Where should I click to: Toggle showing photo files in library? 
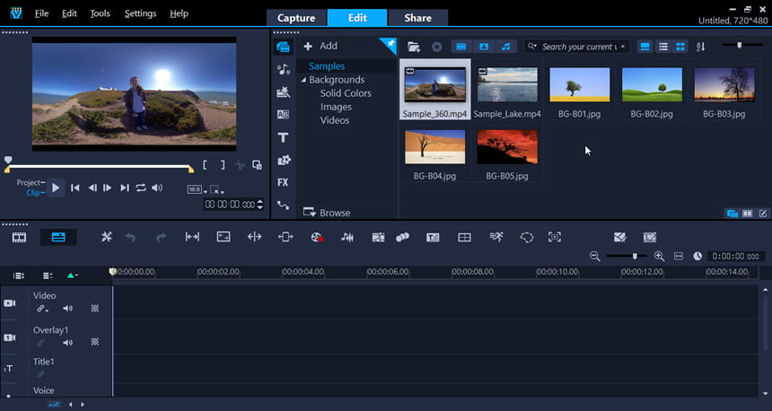click(x=484, y=47)
